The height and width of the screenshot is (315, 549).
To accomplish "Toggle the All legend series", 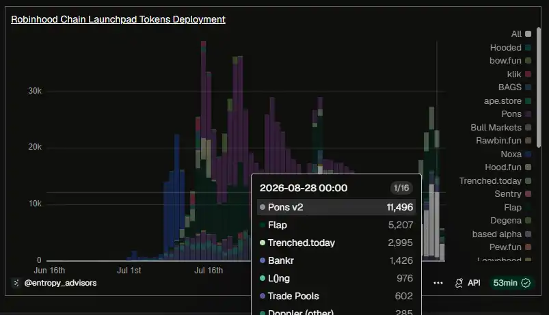I will pyautogui.click(x=521, y=34).
